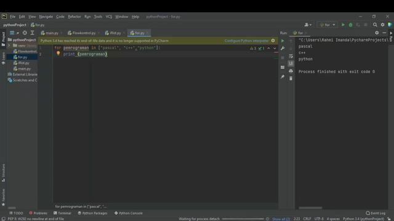Open the Structure side tab

[3, 173]
